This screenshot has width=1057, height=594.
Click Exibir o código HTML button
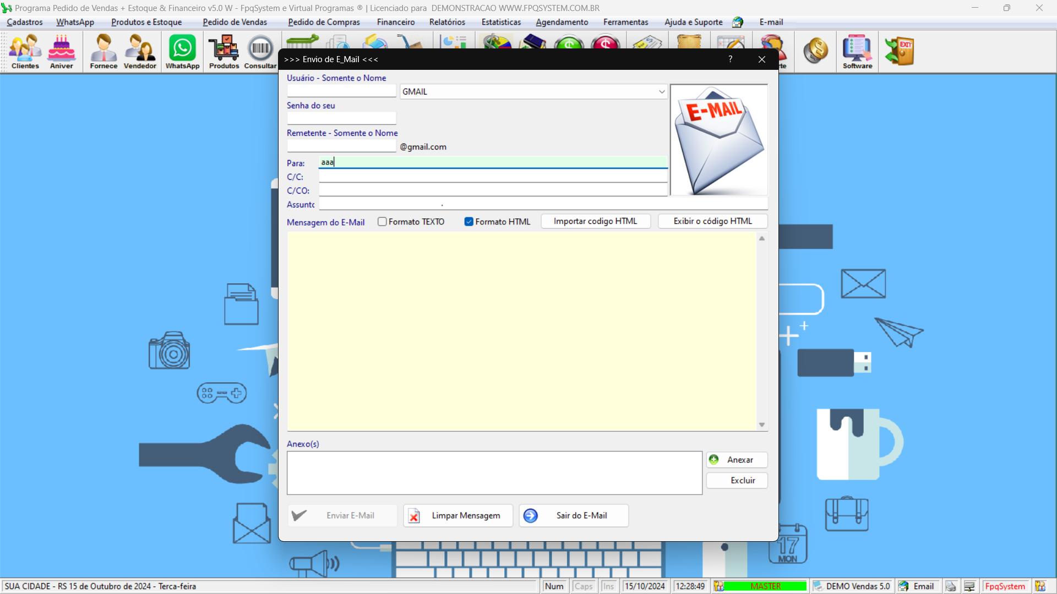tap(712, 221)
